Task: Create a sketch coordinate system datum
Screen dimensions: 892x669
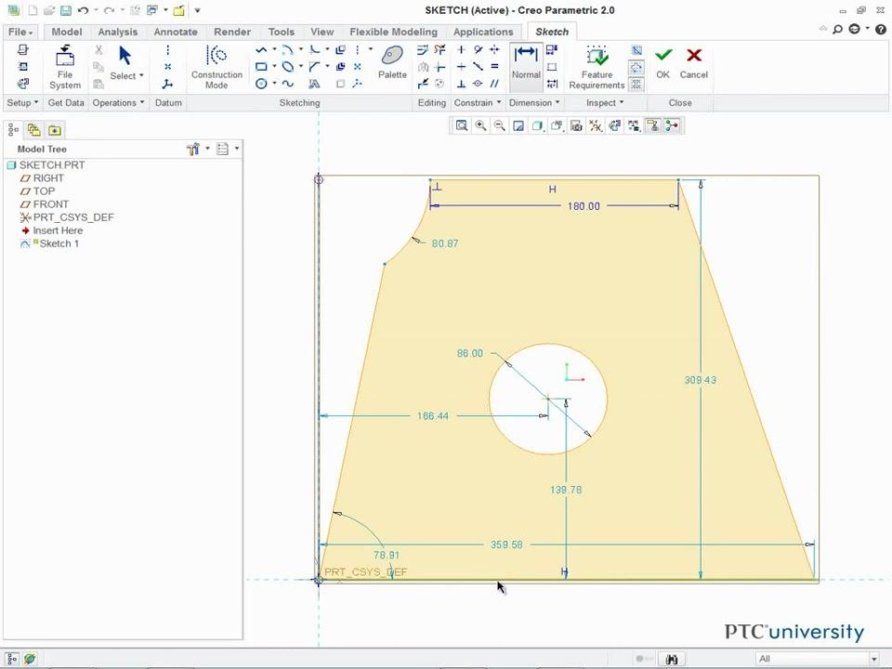Action: (168, 85)
